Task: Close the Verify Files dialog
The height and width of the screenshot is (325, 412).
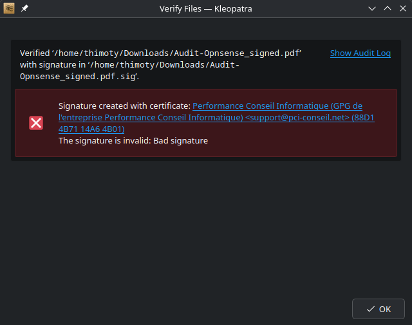Action: click(402, 8)
